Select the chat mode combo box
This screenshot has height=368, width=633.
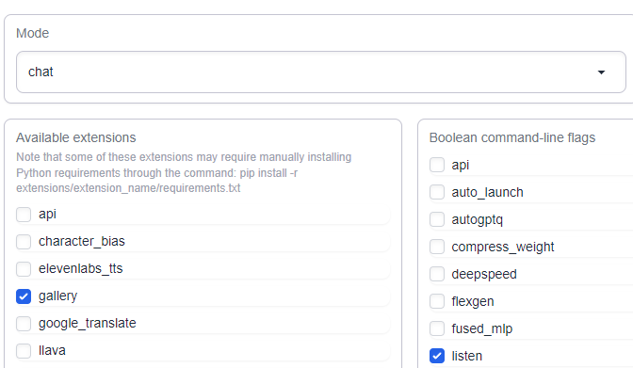(321, 72)
